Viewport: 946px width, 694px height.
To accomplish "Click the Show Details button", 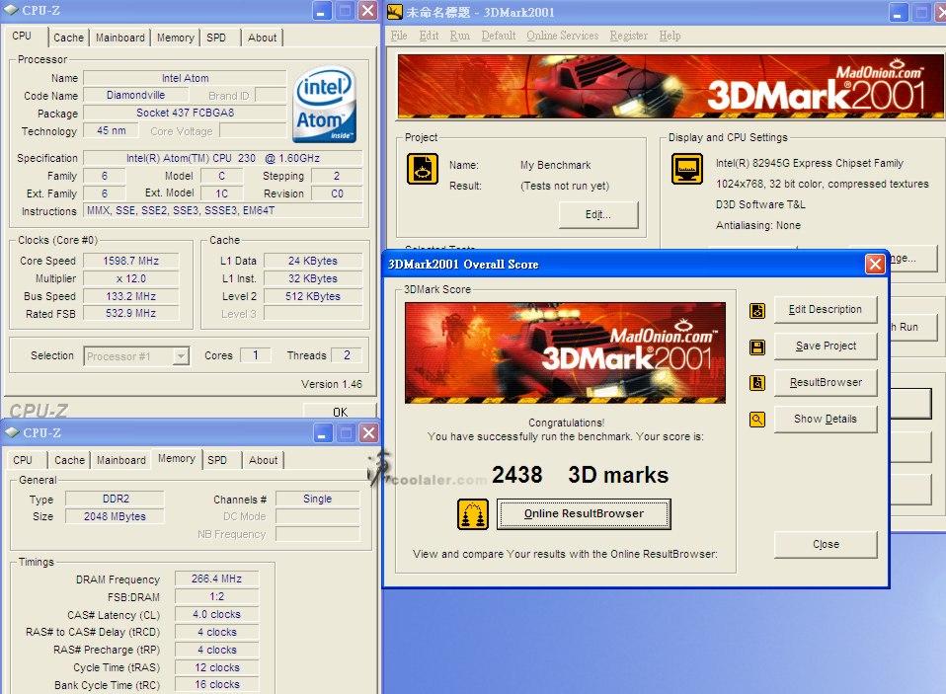I will click(826, 419).
